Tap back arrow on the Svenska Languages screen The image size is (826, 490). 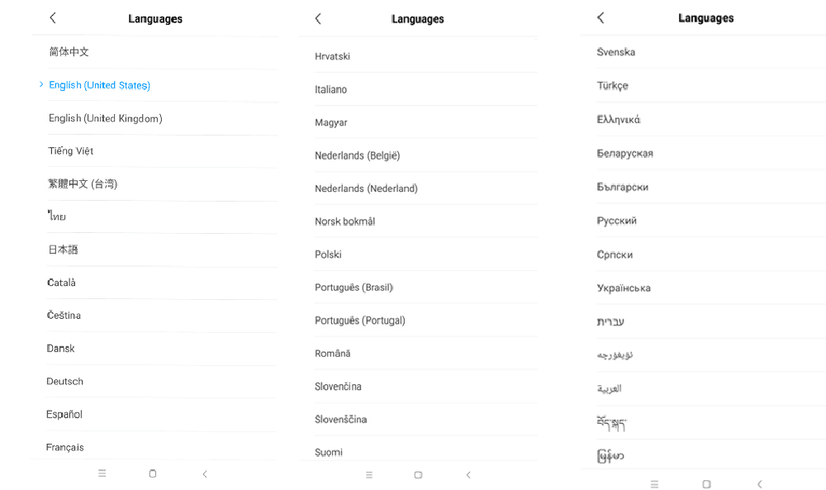point(601,18)
